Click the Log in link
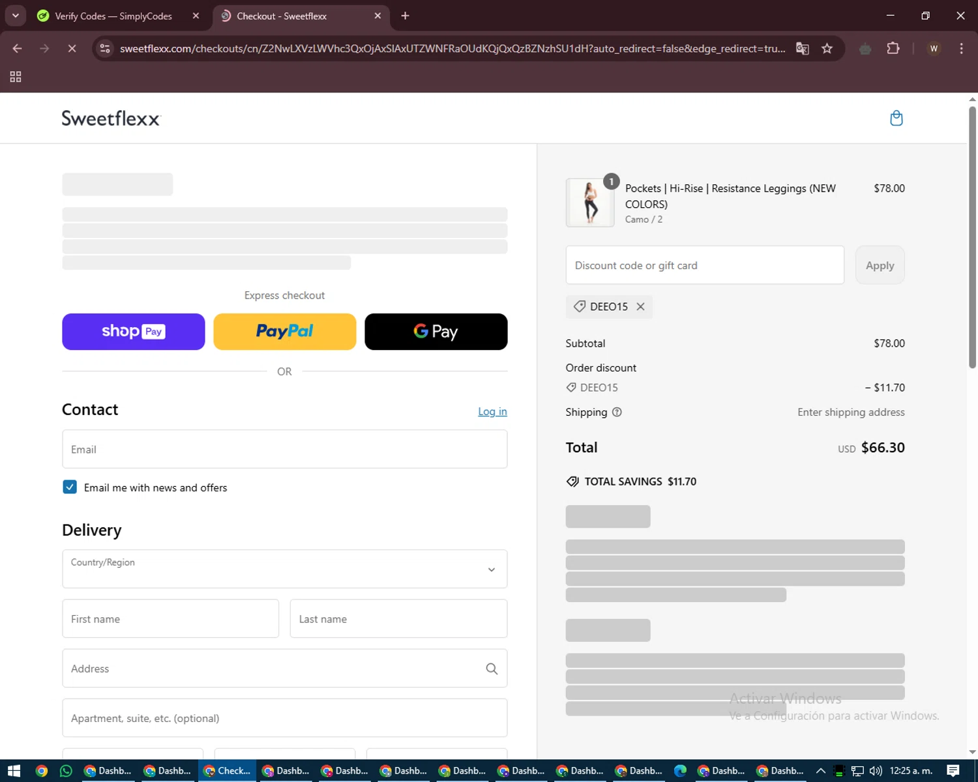The height and width of the screenshot is (782, 978). tap(492, 411)
